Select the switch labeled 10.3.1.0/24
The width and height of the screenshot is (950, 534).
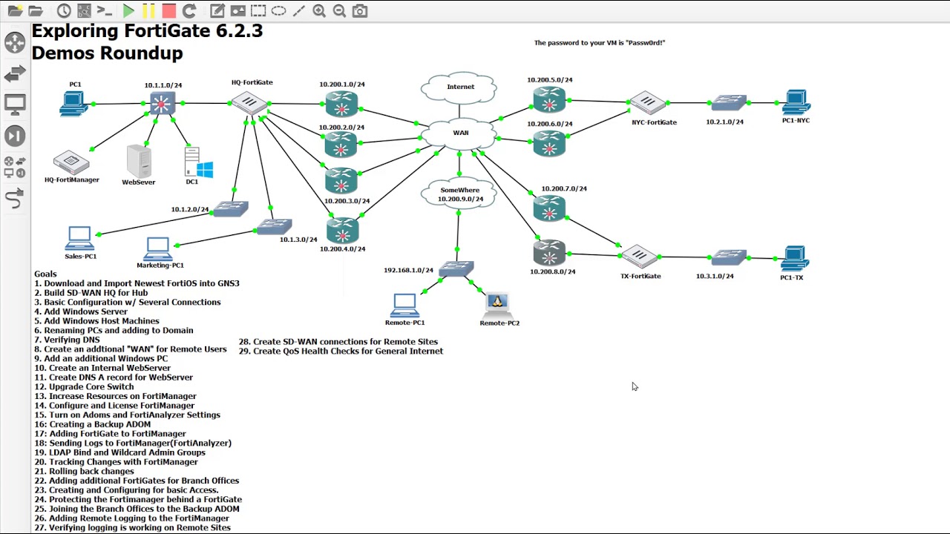coord(728,257)
